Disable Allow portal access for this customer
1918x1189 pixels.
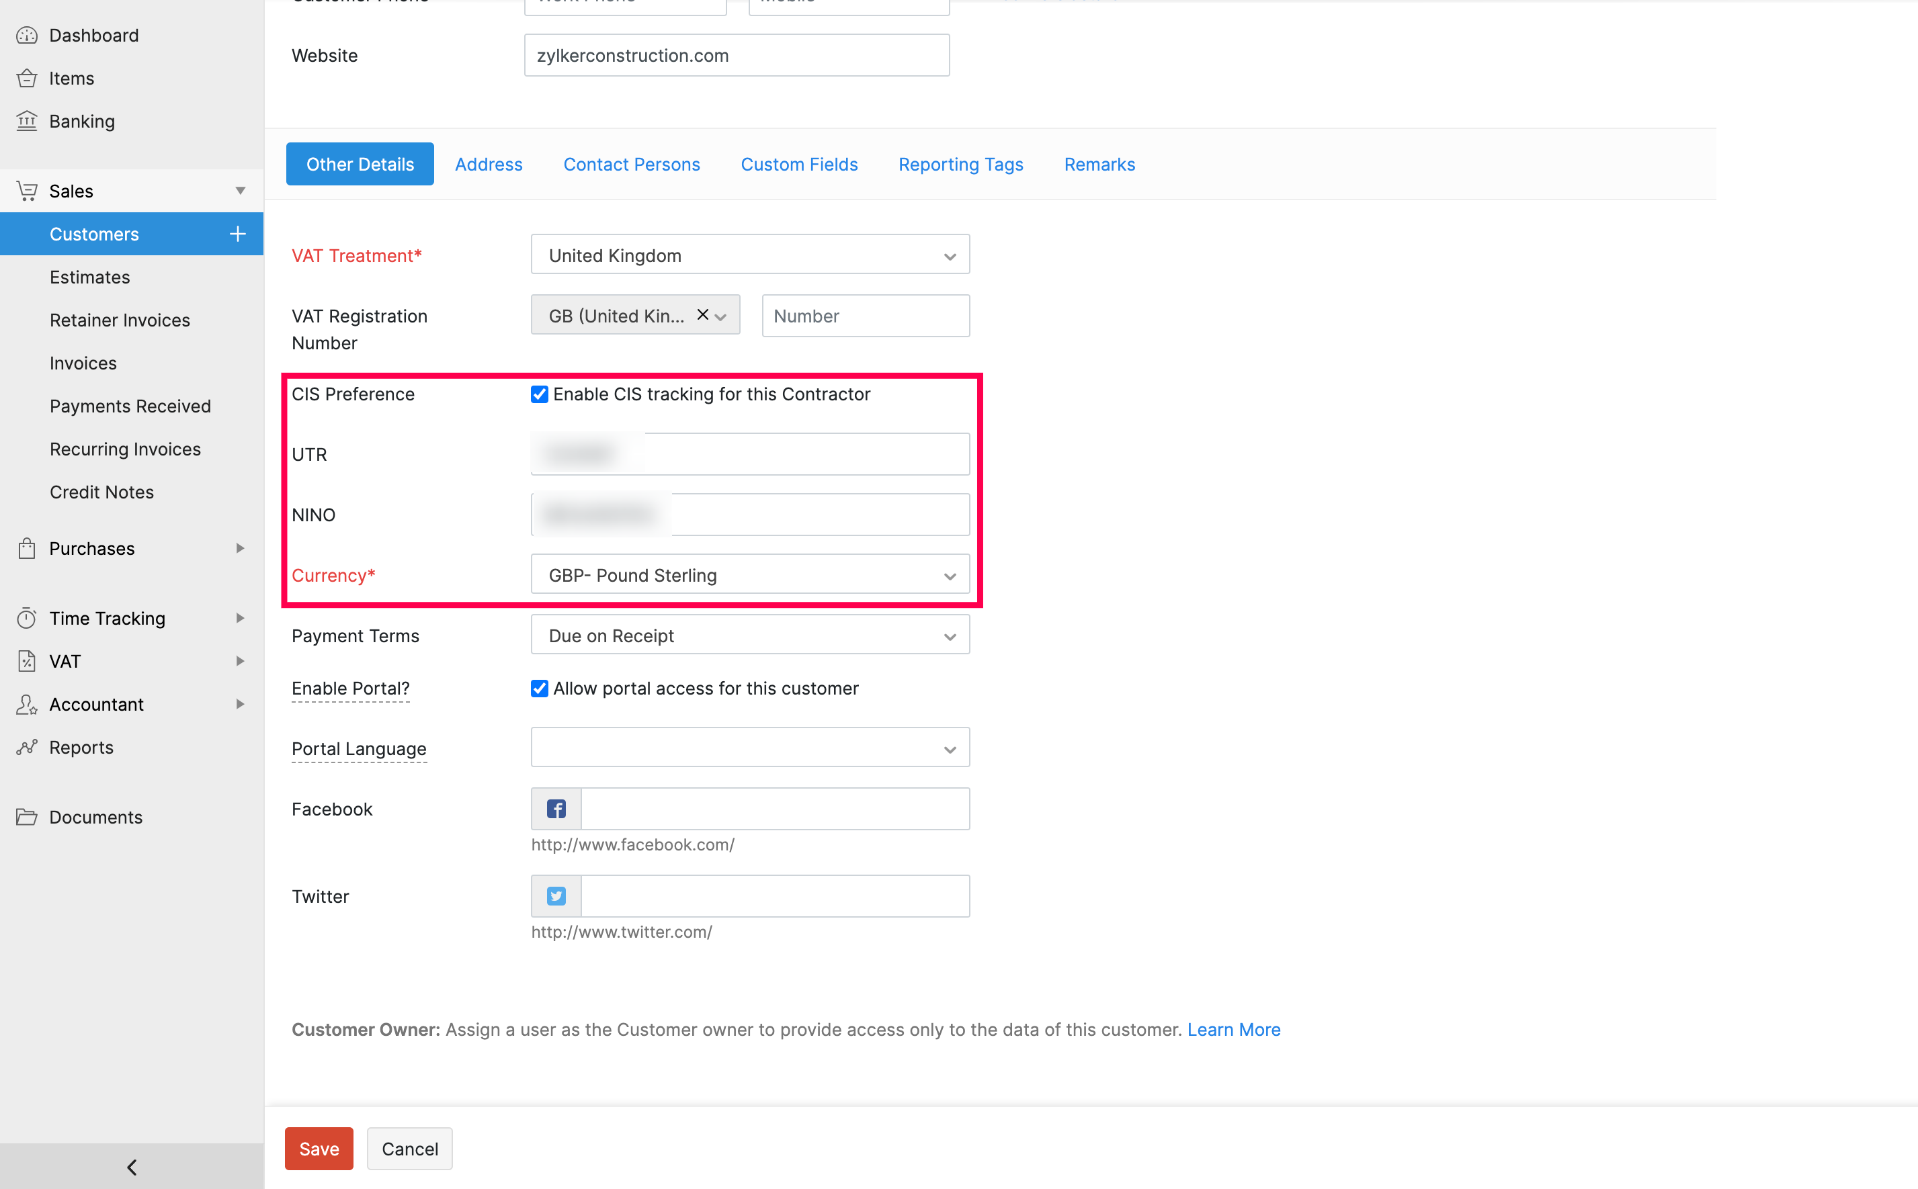coord(539,688)
